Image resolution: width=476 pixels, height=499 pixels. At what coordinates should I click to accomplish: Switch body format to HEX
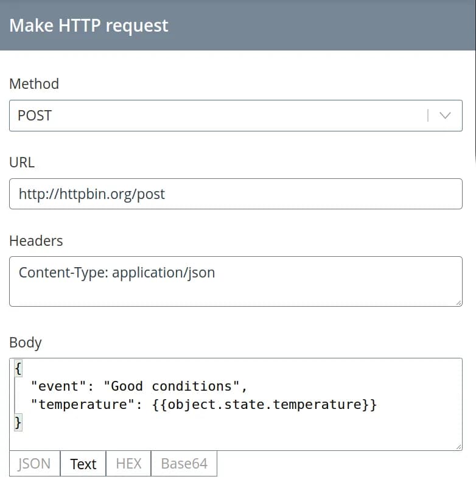(128, 464)
